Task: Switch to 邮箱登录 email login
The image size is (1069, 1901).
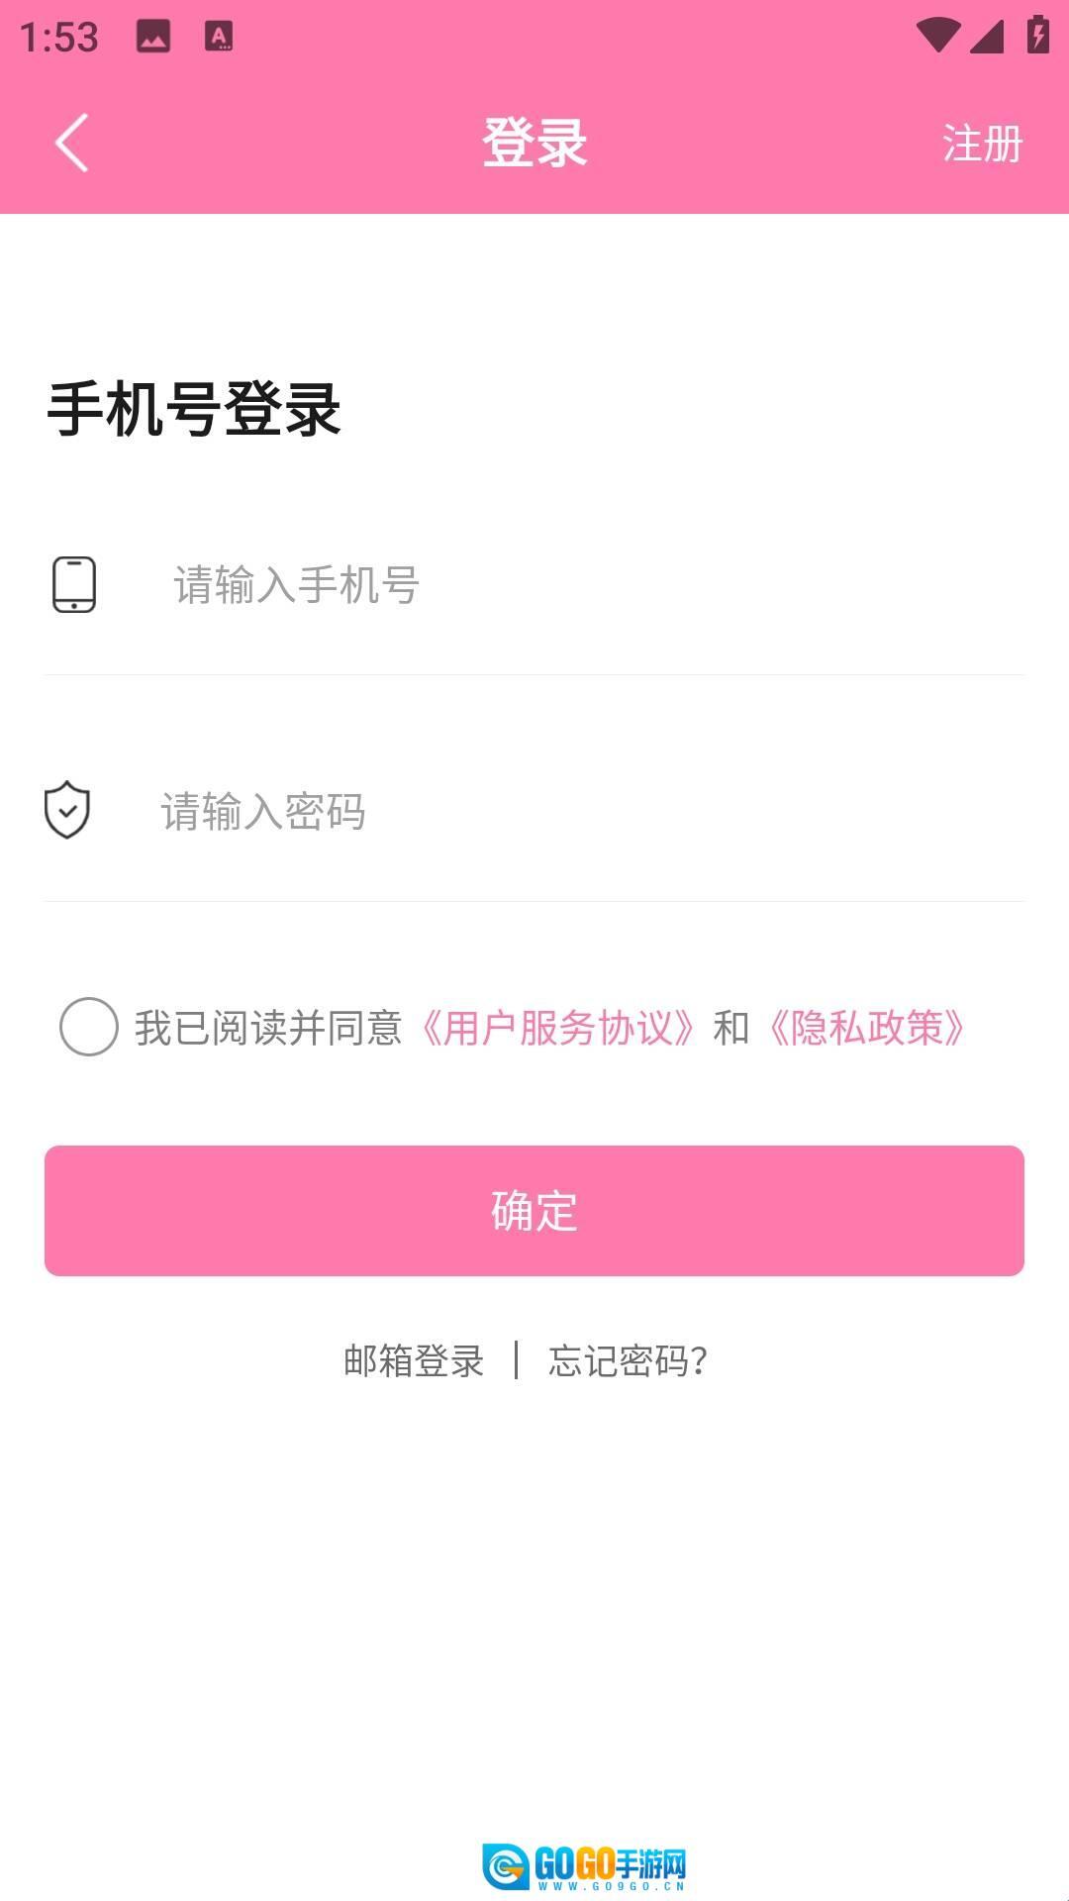Action: (x=414, y=1360)
